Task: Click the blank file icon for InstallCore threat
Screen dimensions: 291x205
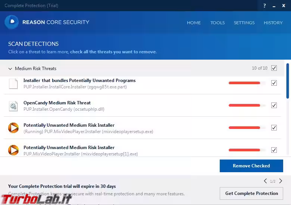Action: [x=13, y=83]
